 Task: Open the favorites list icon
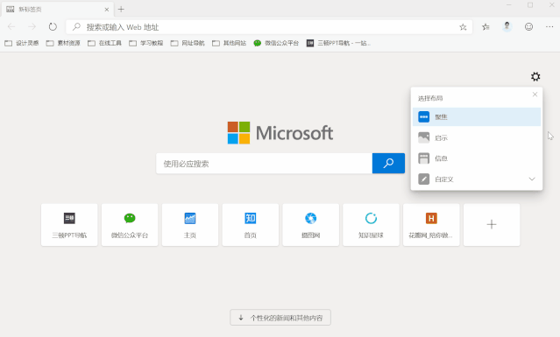pos(486,27)
